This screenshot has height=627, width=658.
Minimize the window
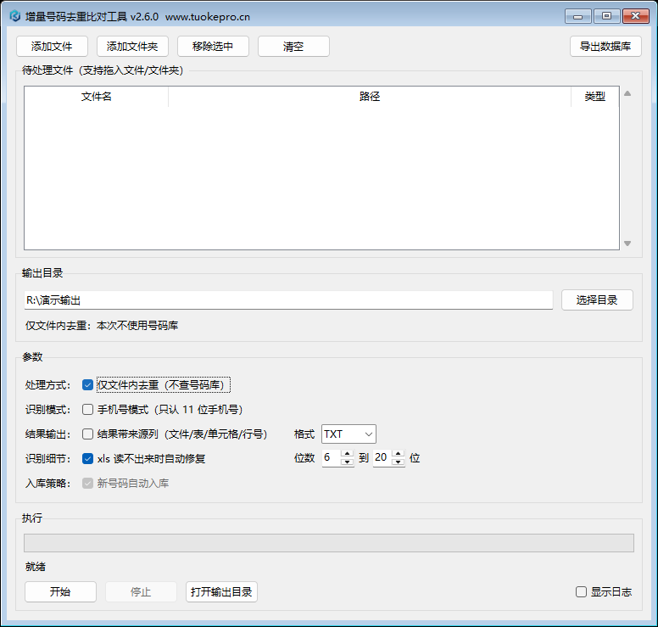click(x=577, y=16)
